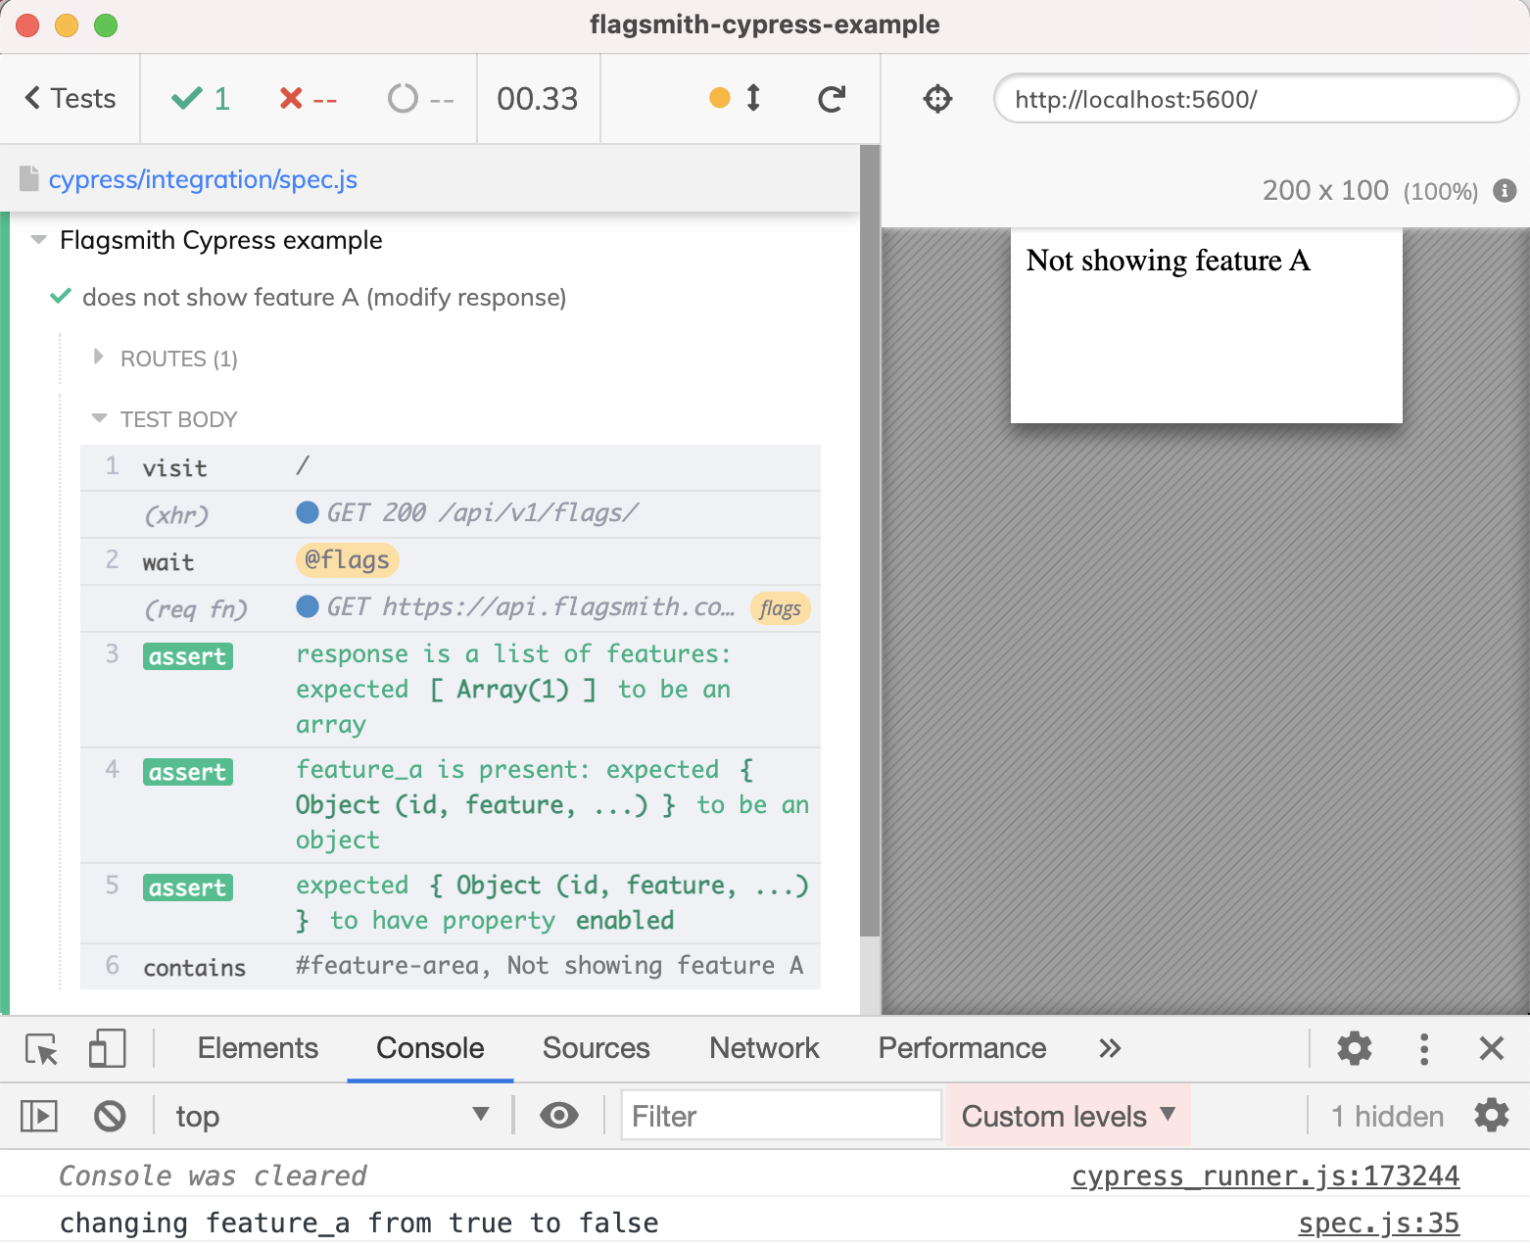Open the 'top' context dropdown

[331, 1116]
